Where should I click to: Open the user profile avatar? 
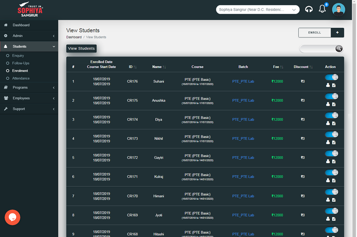point(338,9)
